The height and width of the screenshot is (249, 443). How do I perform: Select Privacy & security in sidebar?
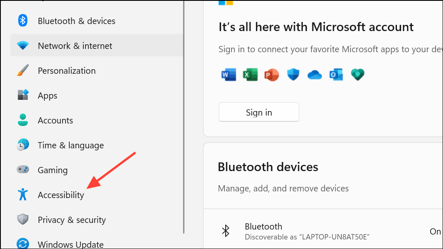tap(72, 220)
